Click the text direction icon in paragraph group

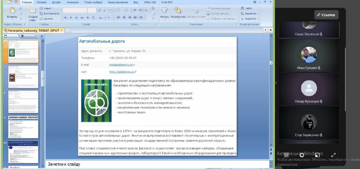pyautogui.click(x=153, y=8)
